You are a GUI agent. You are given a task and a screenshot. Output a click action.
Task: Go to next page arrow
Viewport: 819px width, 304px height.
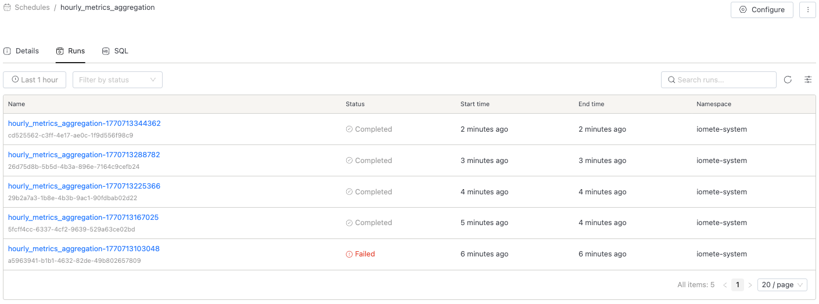coord(750,285)
